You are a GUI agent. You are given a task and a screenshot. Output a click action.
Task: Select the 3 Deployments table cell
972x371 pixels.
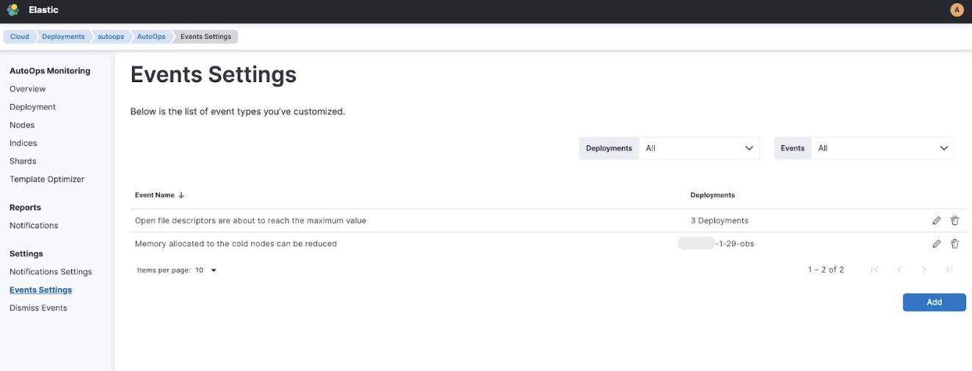719,221
